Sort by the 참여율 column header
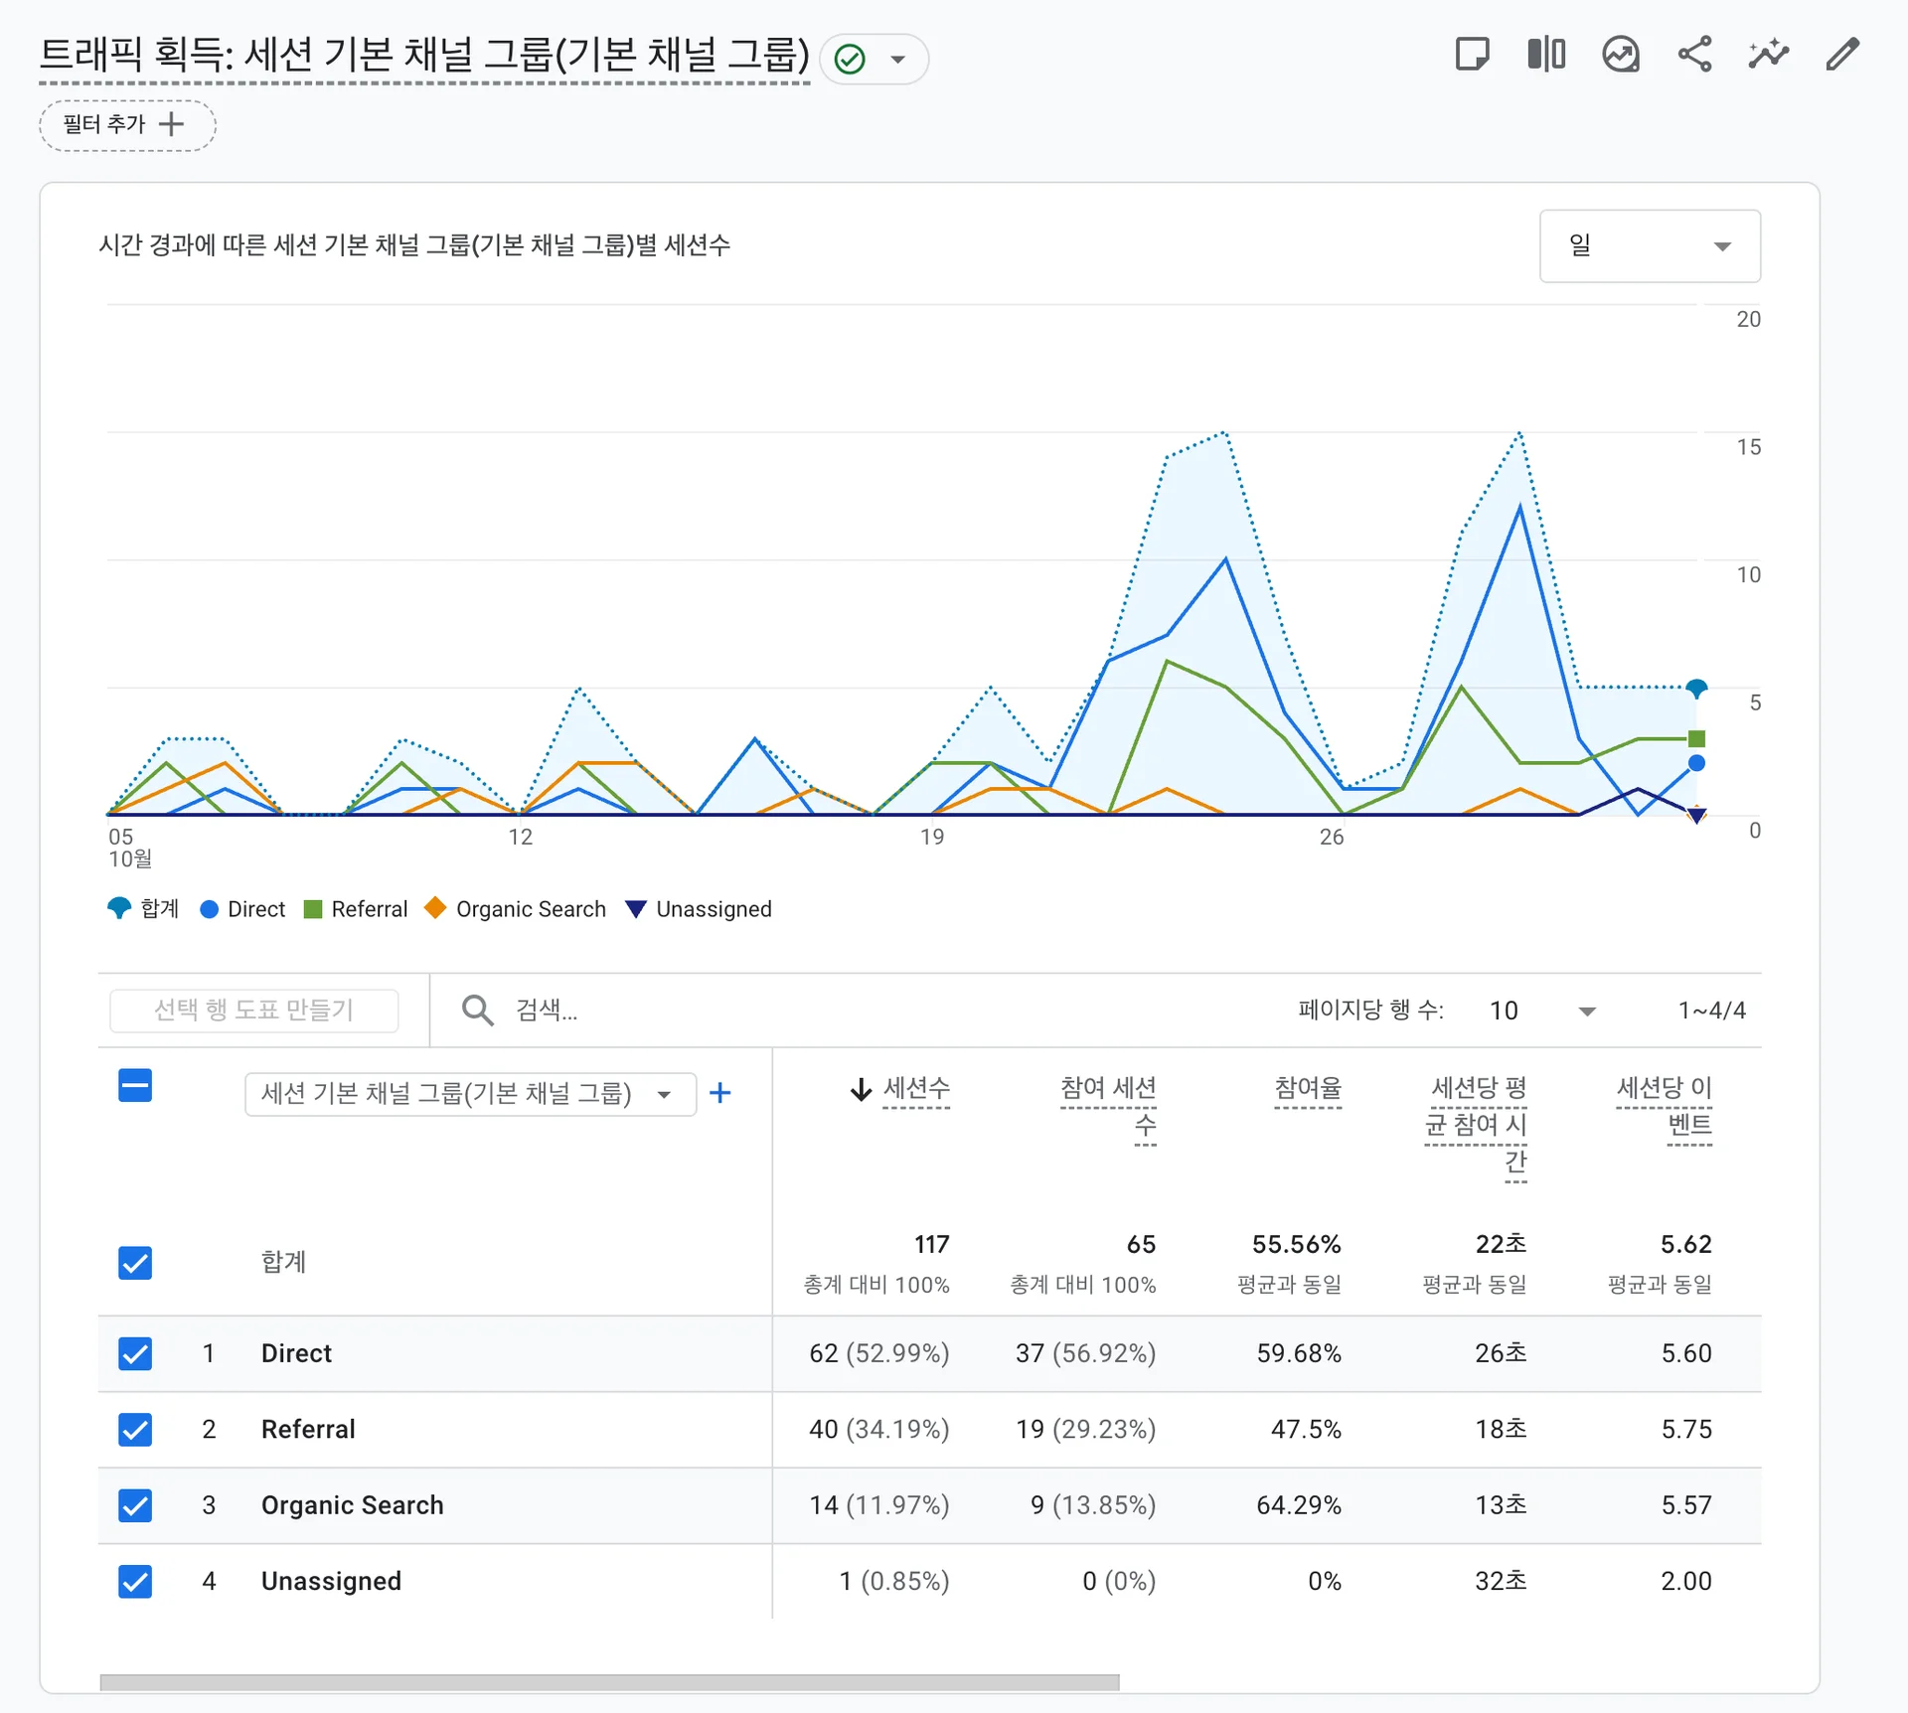Screen dimensions: 1908x1713 [x=1308, y=1089]
